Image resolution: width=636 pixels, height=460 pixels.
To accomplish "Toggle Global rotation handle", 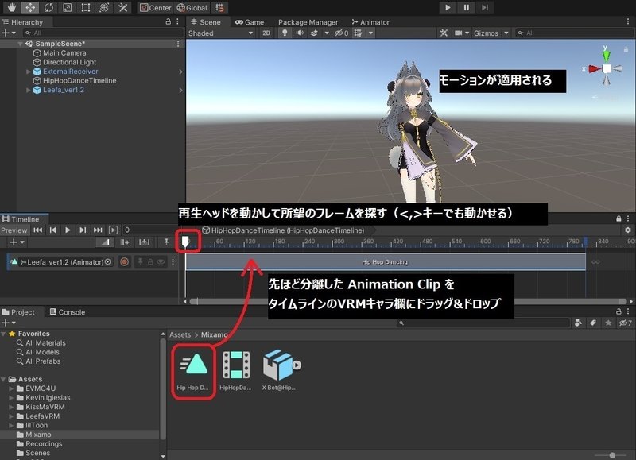I will pos(192,8).
